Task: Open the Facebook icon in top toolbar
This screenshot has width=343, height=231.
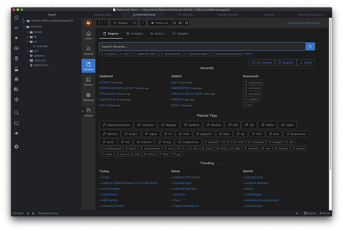Action: 174,23
